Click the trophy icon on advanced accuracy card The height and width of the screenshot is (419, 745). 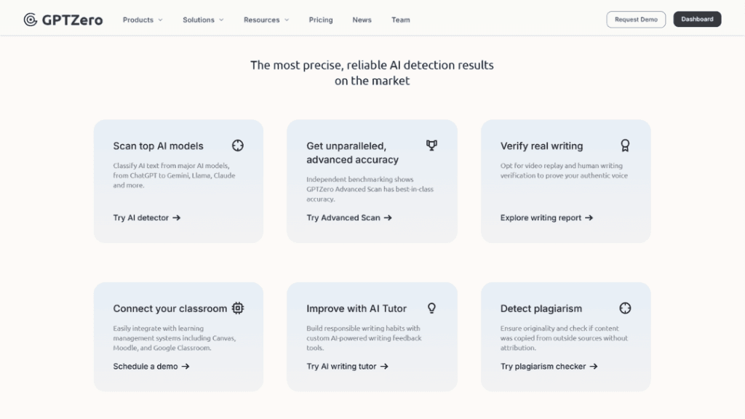click(x=431, y=145)
